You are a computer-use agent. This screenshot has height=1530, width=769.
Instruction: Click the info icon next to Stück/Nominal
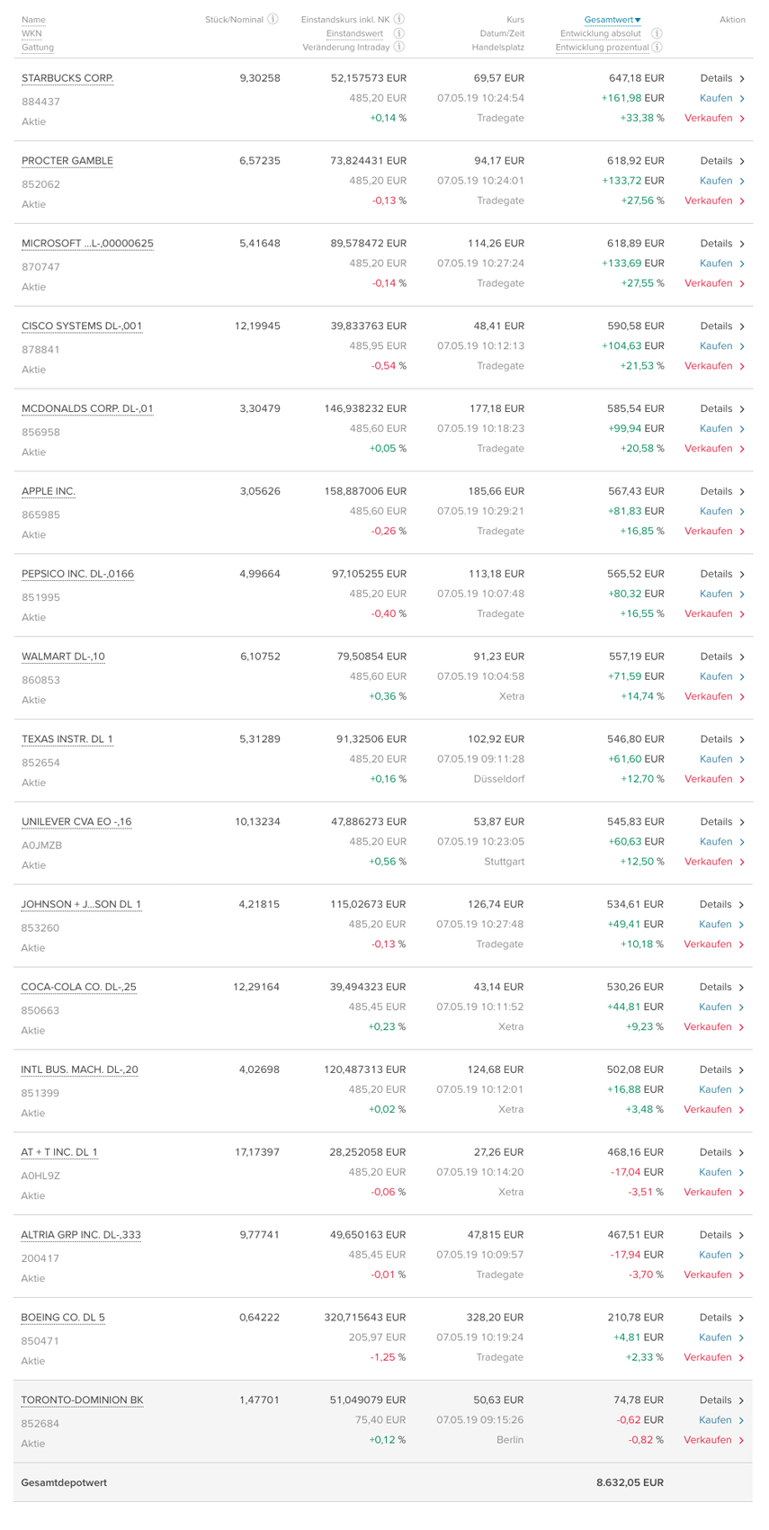click(273, 19)
